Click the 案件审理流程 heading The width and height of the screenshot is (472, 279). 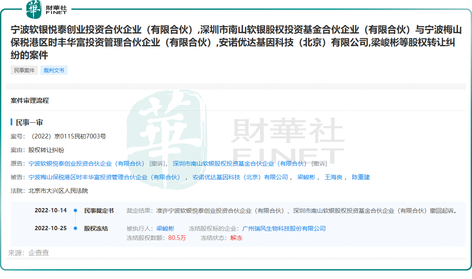[x=29, y=100]
